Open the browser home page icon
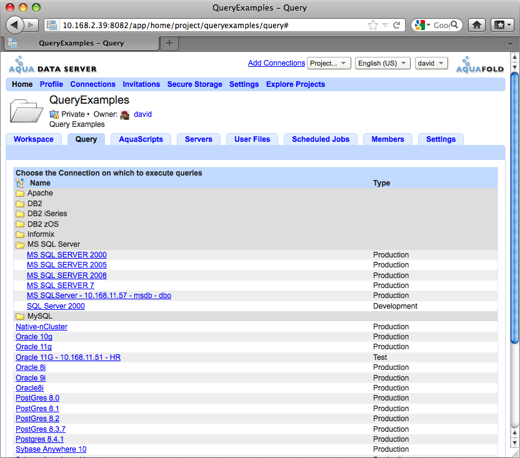This screenshot has height=458, width=520. tap(477, 25)
